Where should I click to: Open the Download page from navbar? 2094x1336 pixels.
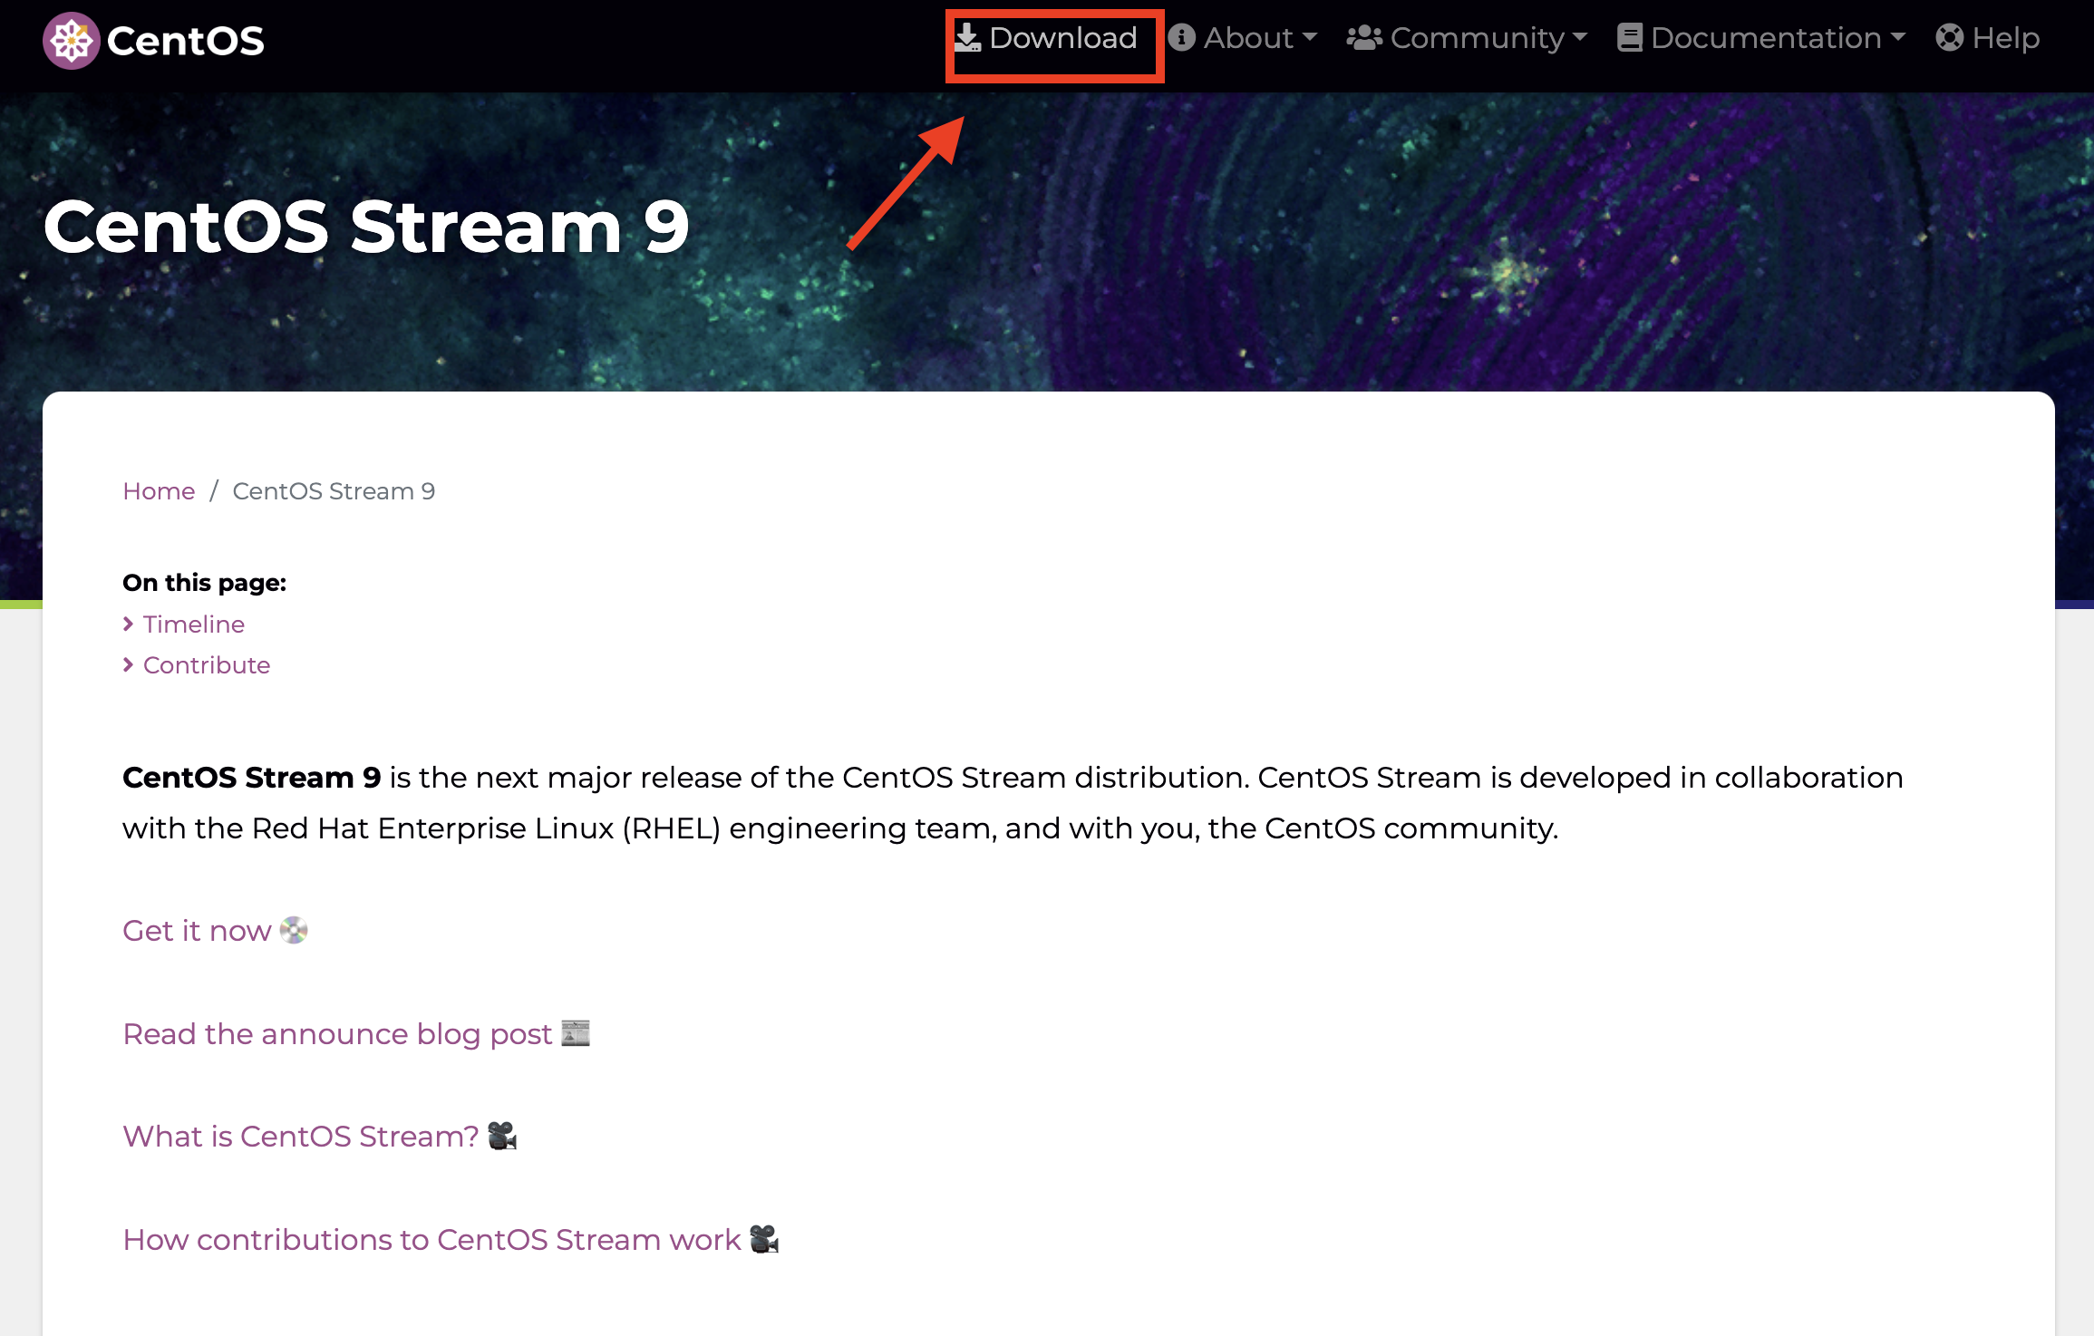click(x=1062, y=37)
